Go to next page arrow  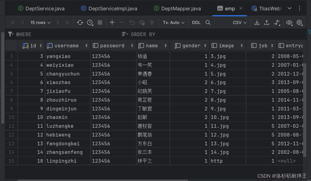pyautogui.click(x=58, y=23)
